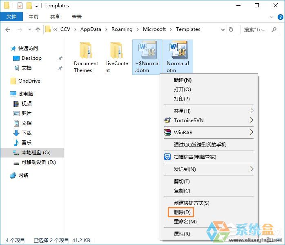Screen dimensions: 285x245
Task: Choose 打开(O) from context menu
Action: [209, 90]
